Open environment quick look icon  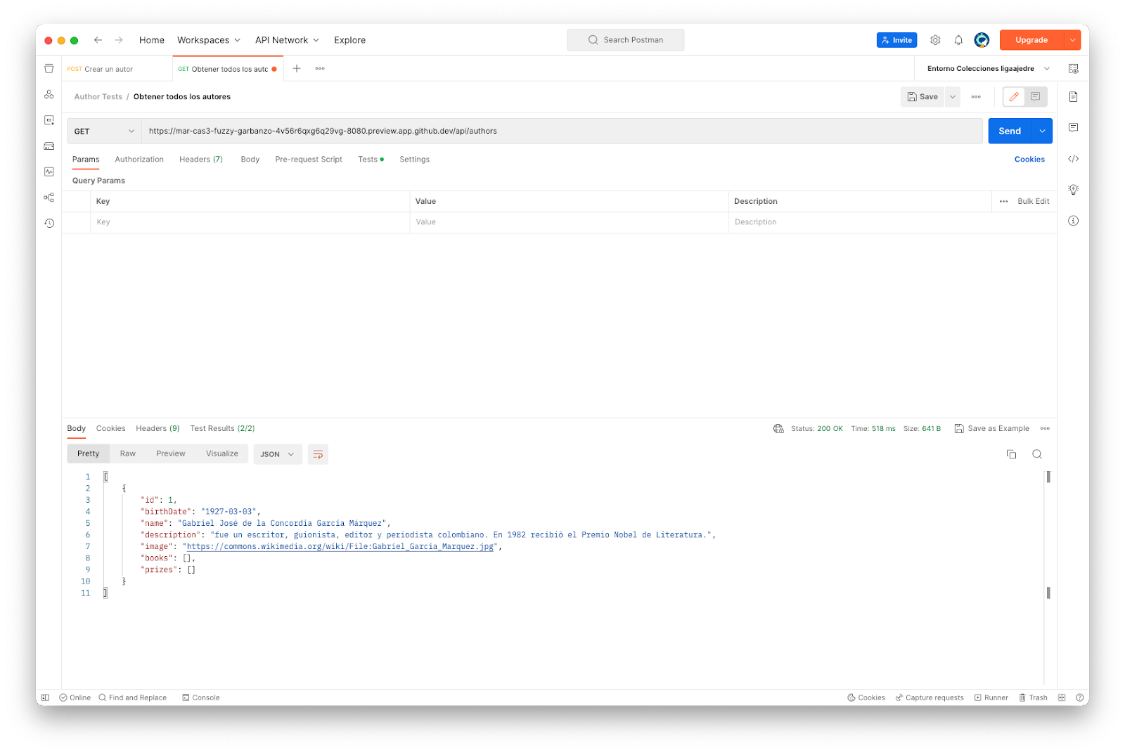coord(1073,69)
